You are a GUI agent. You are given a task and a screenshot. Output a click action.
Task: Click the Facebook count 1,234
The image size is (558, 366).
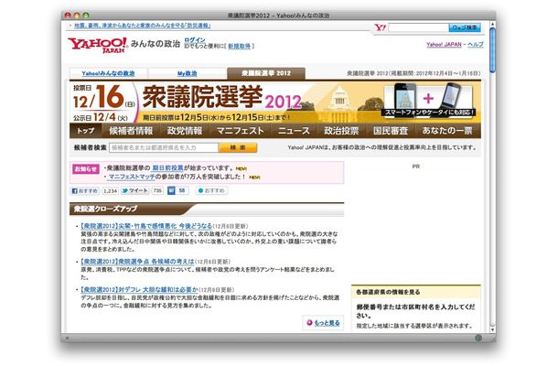tap(111, 191)
